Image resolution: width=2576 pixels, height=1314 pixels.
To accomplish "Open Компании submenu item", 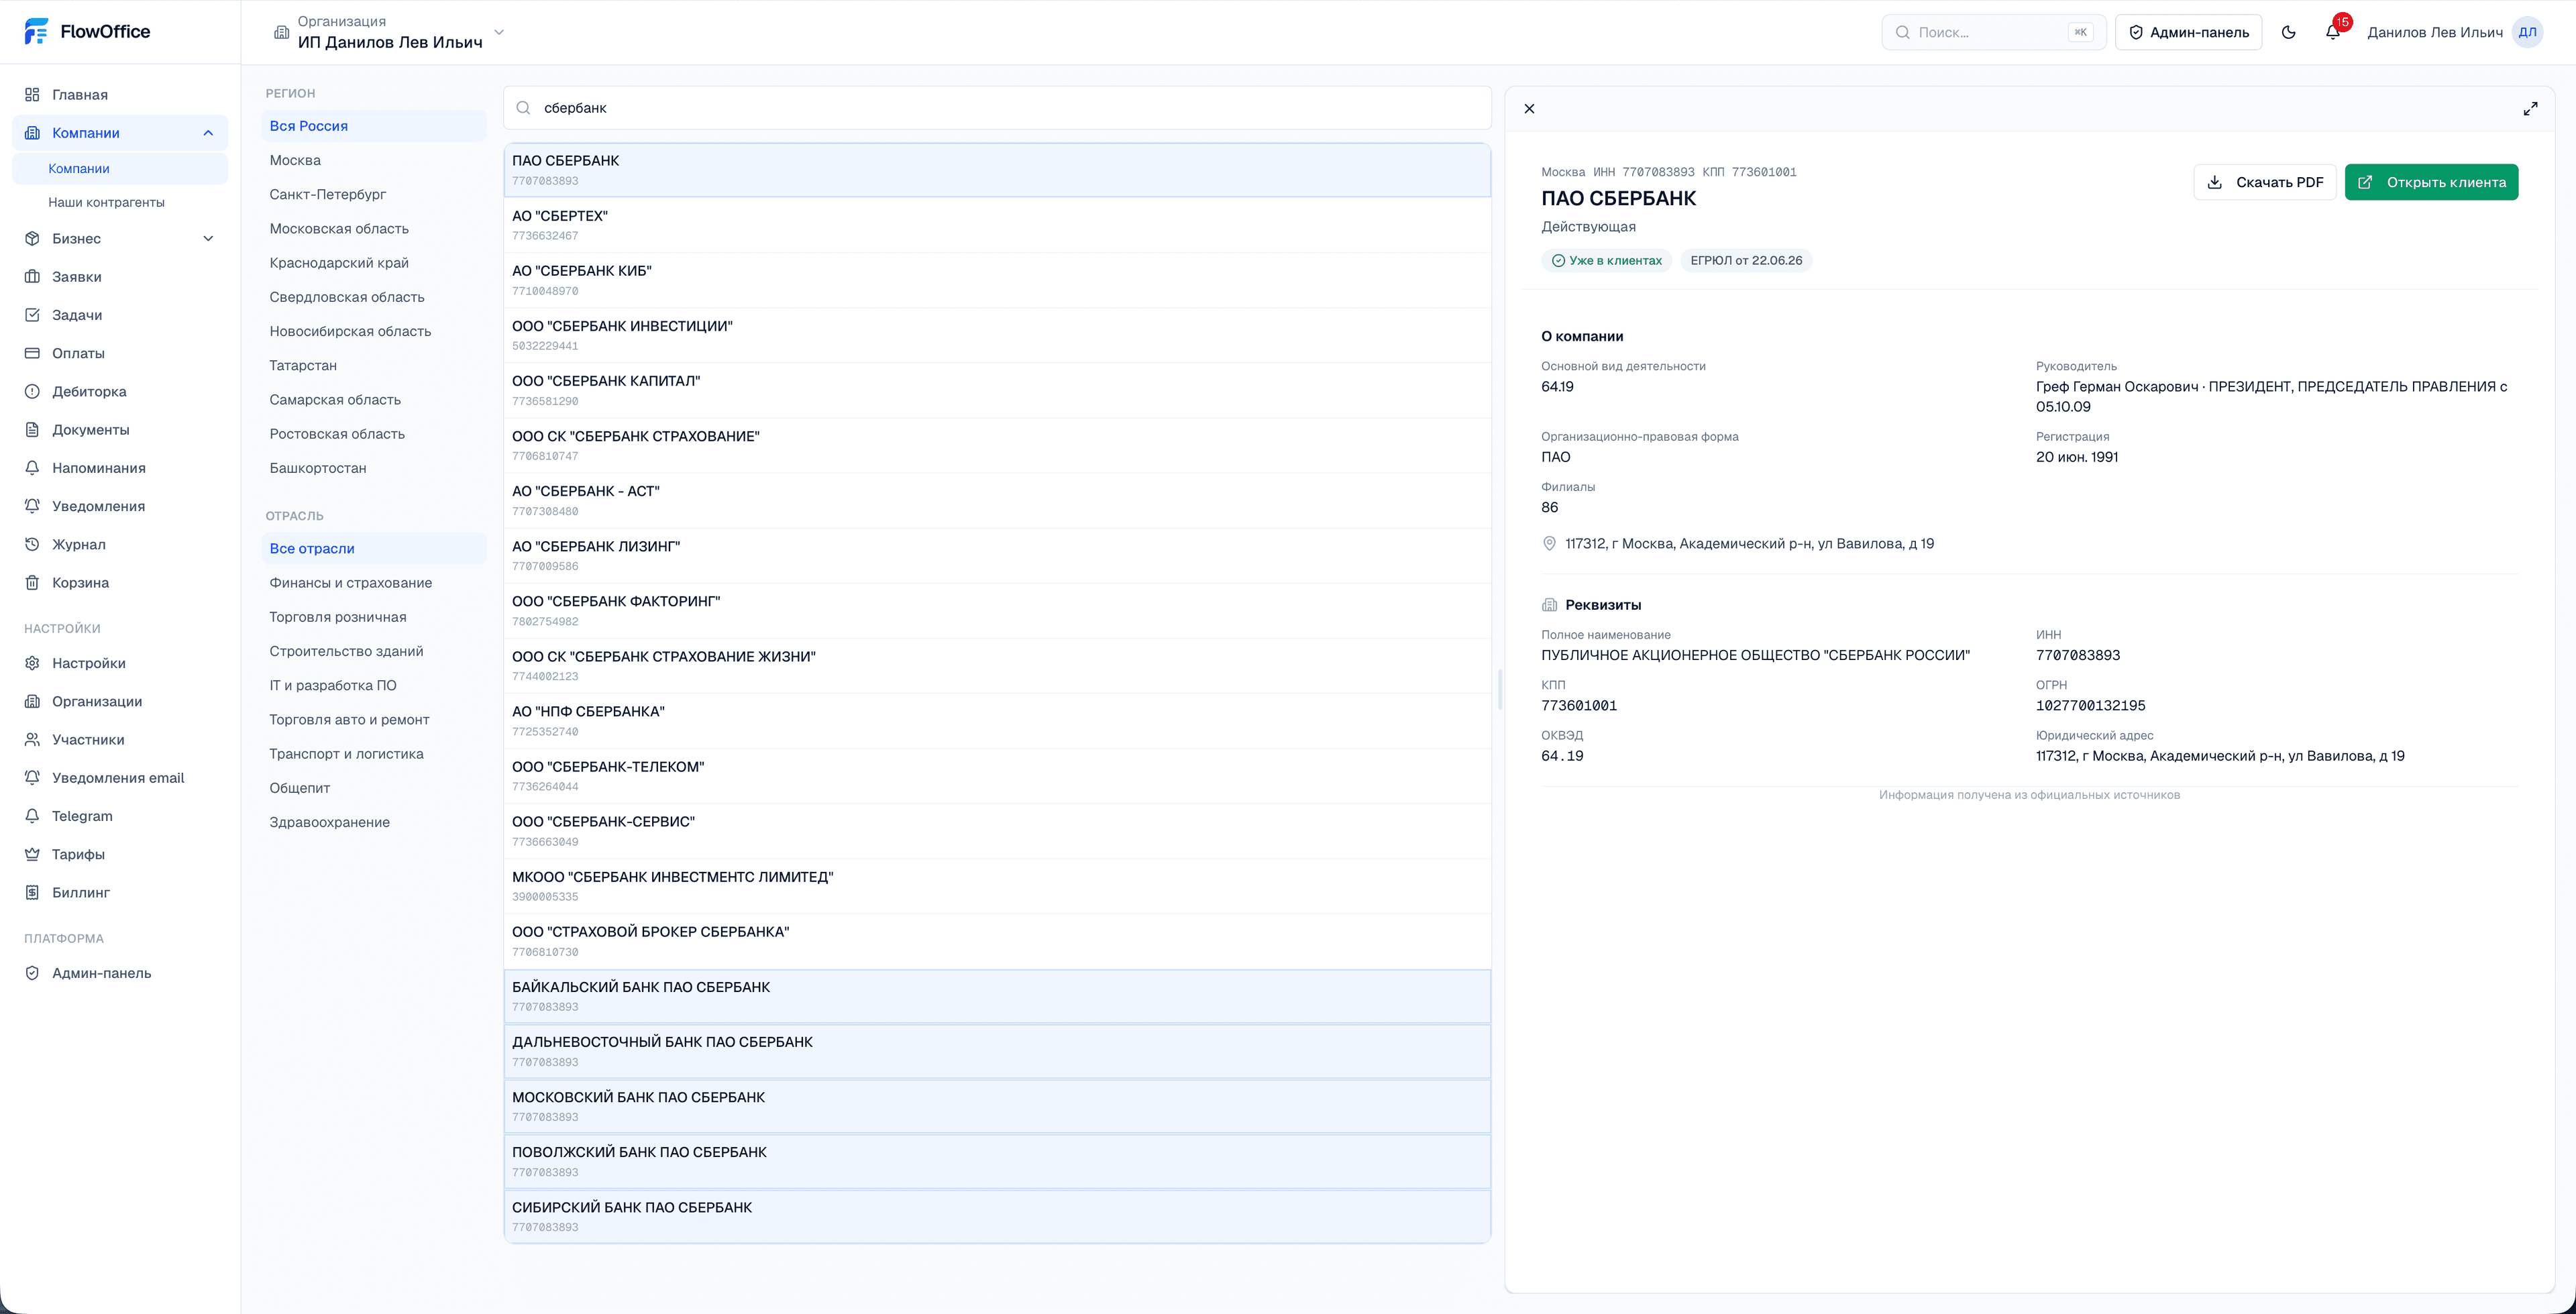I will (x=120, y=168).
